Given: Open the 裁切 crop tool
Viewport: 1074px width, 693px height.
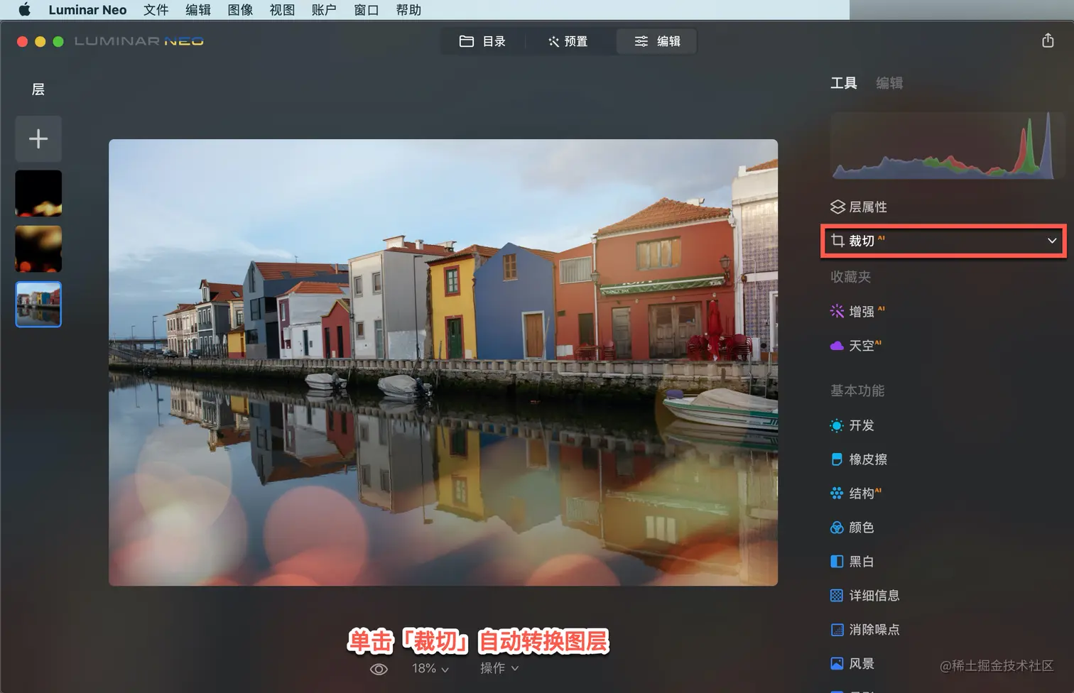Looking at the screenshot, I should click(943, 241).
